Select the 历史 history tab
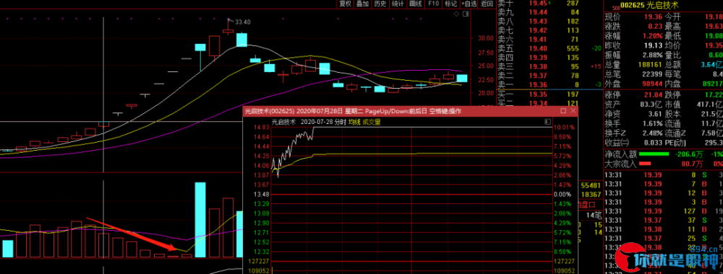The image size is (723, 274). tap(380, 4)
